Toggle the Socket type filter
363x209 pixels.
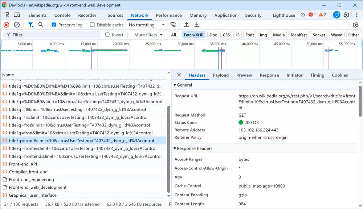pos(319,35)
